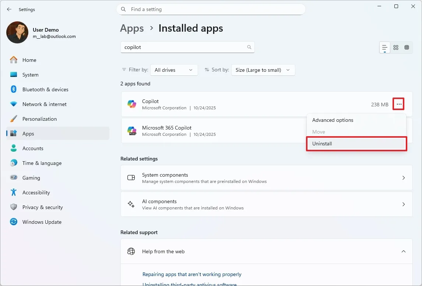Image resolution: width=422 pixels, height=286 pixels.
Task: Click the back arrow at top left
Action: [9, 9]
